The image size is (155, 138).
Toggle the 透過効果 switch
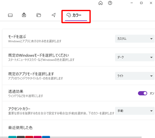pos(143,93)
